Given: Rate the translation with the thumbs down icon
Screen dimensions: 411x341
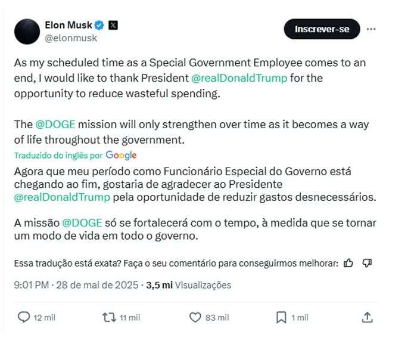Looking at the screenshot, I should coord(367,263).
